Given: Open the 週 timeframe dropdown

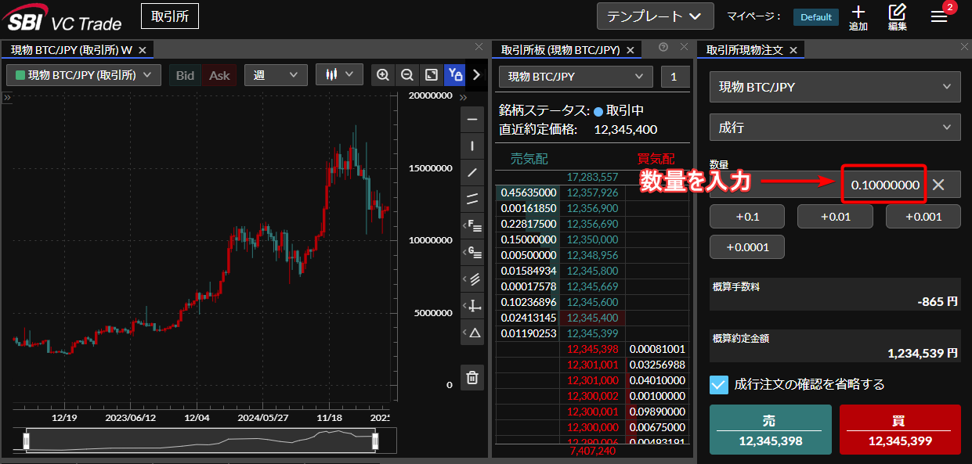Looking at the screenshot, I should (276, 74).
